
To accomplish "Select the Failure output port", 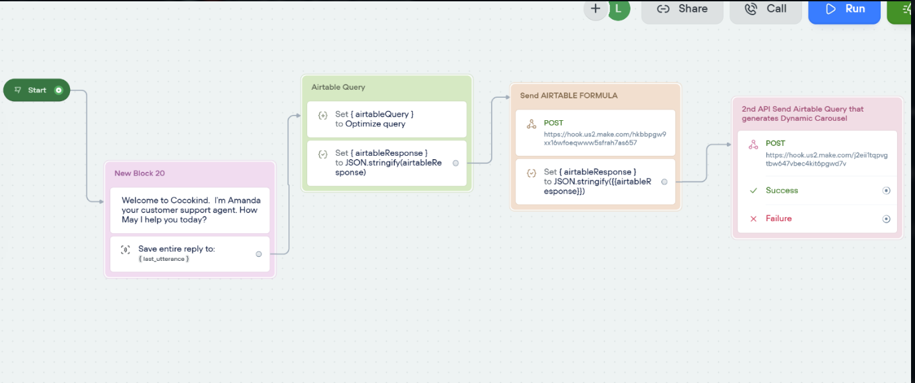I will [887, 219].
